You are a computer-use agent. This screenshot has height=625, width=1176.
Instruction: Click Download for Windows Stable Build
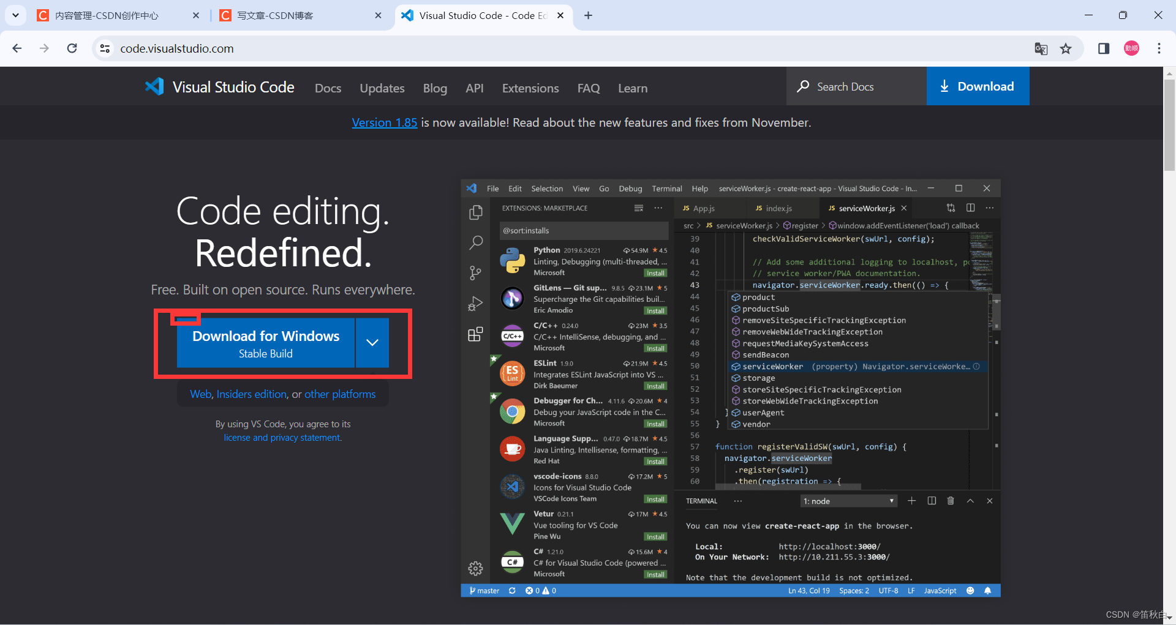266,343
